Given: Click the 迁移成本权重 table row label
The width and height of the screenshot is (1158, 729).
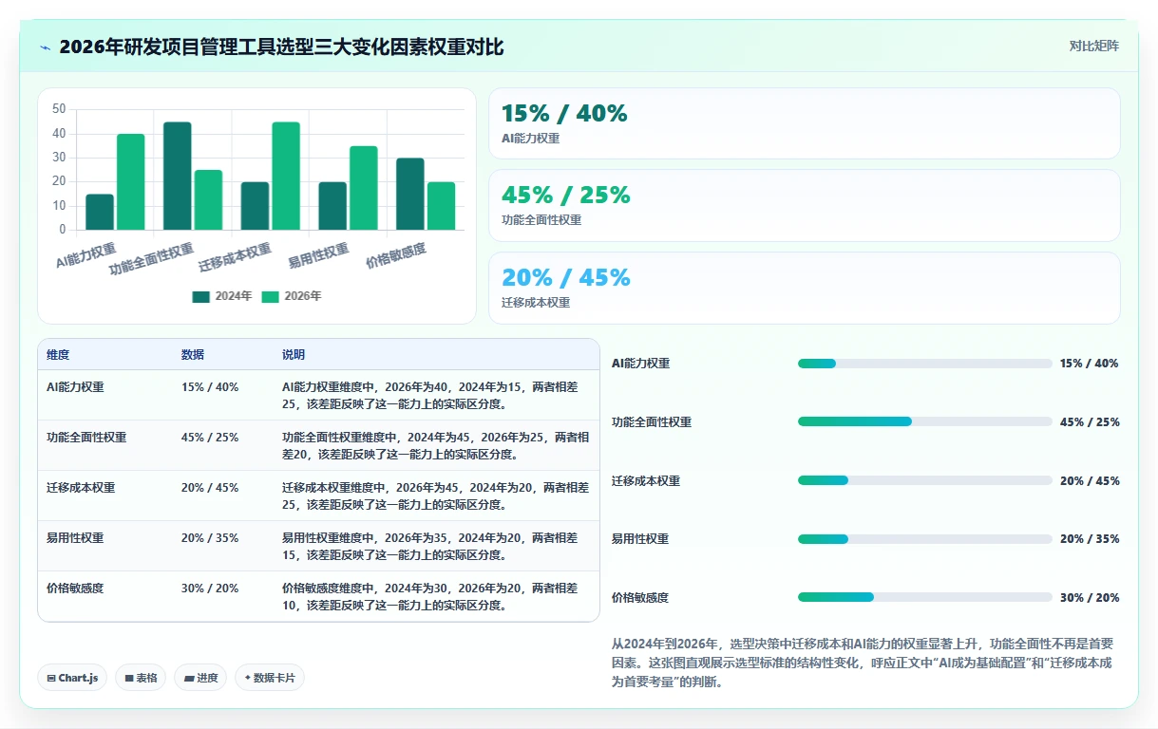Looking at the screenshot, I should [x=81, y=488].
